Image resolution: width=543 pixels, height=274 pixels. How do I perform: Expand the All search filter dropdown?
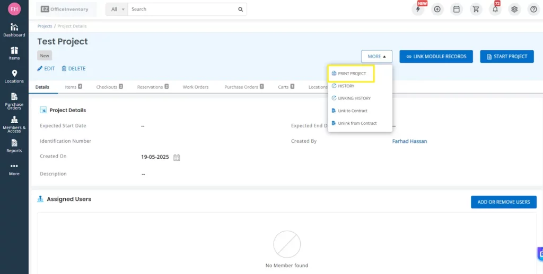pos(117,9)
